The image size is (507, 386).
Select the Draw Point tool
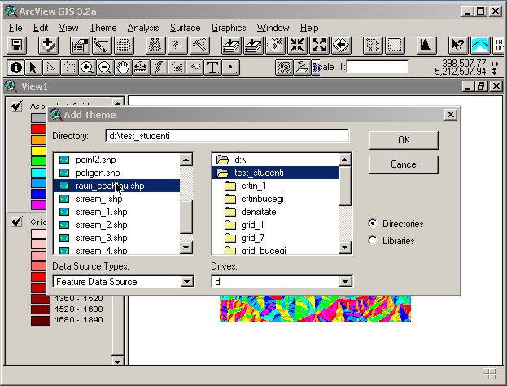click(230, 68)
